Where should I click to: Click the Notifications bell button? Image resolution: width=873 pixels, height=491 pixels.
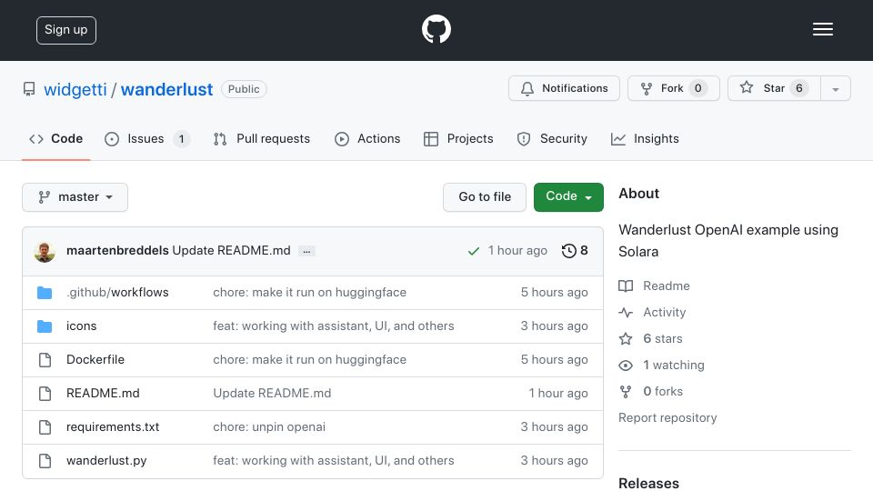click(564, 88)
